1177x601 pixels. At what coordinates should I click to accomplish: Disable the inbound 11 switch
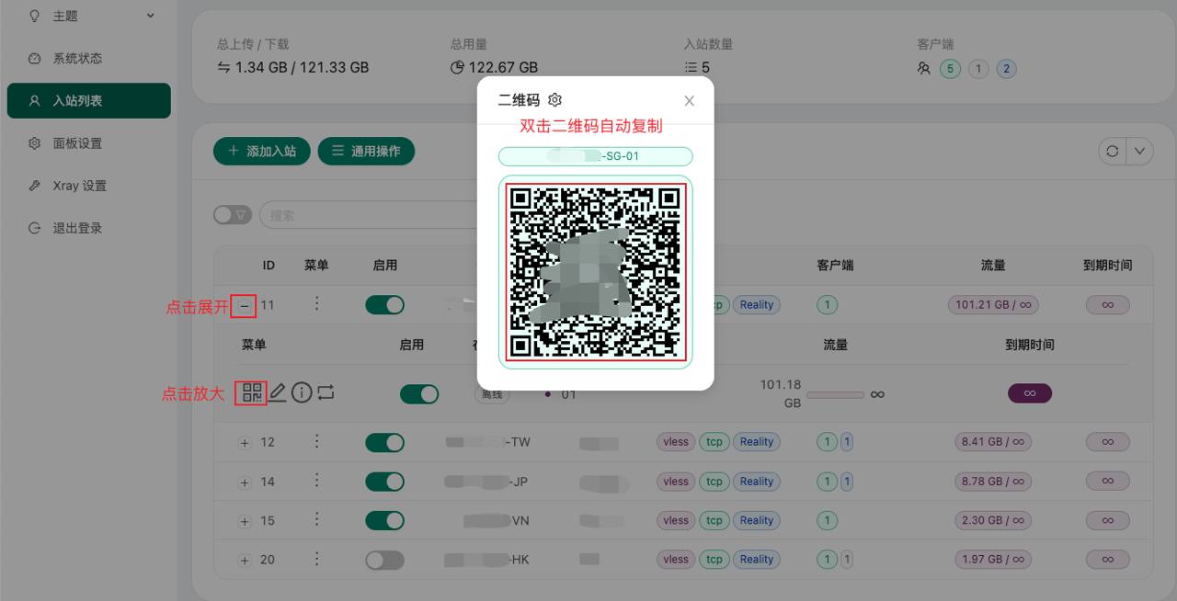[x=384, y=304]
